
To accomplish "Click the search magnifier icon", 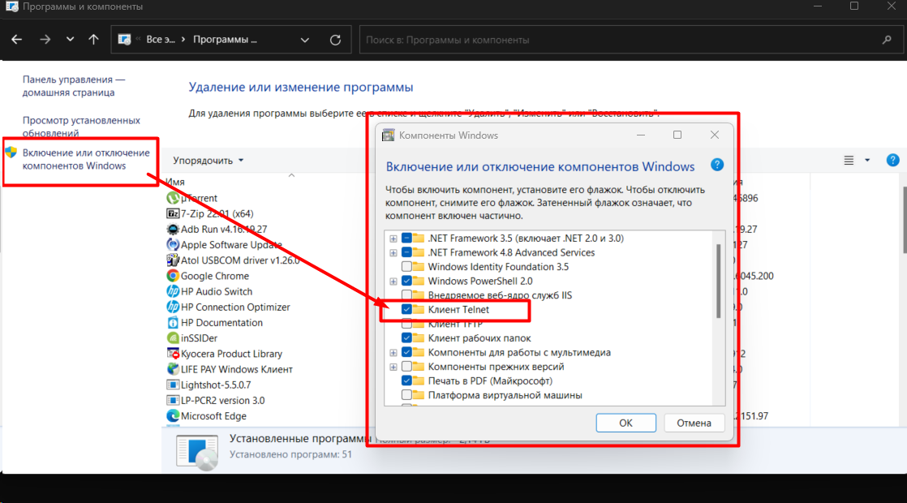I will (x=887, y=40).
